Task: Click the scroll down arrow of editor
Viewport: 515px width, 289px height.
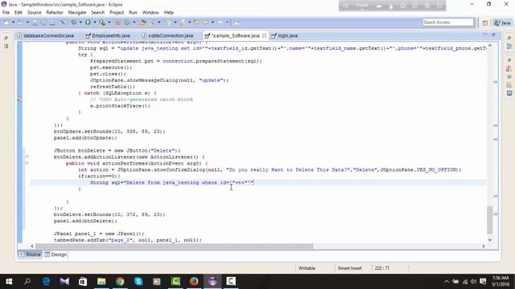Action: [490, 240]
